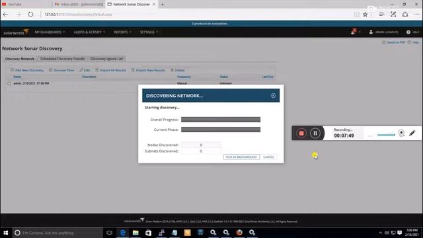Click the Nodes Discovered value field

[x=201, y=145]
